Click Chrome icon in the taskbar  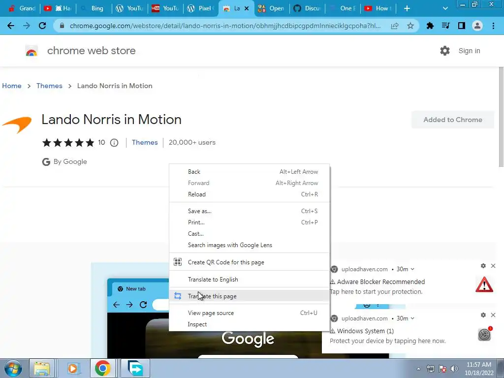(102, 368)
